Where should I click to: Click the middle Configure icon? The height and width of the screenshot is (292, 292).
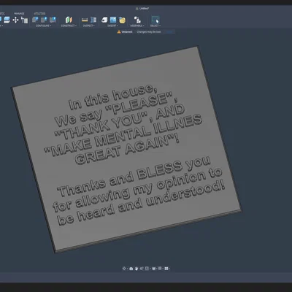click(44, 20)
